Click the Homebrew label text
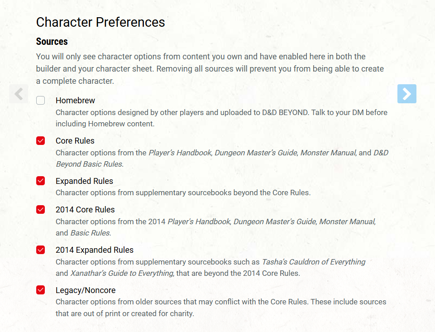 pos(75,101)
